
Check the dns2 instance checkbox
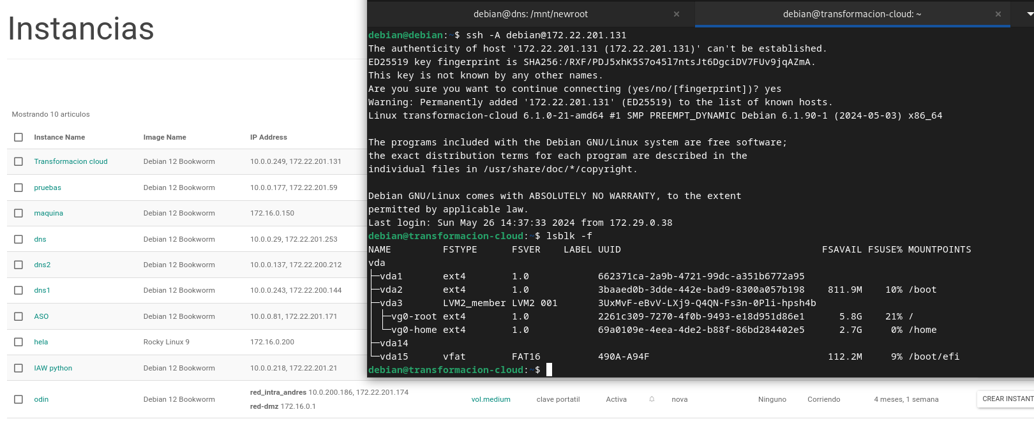pyautogui.click(x=19, y=265)
